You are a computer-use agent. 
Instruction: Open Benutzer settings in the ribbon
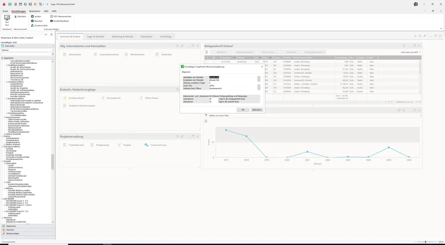point(37,21)
